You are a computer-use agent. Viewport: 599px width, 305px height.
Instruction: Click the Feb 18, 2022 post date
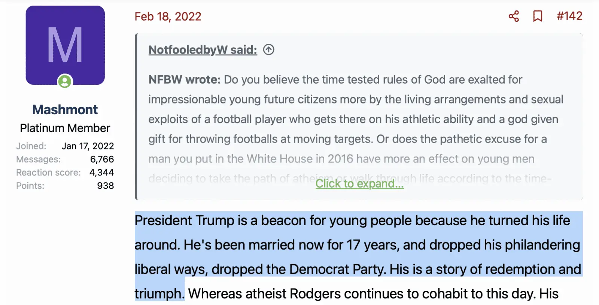(168, 16)
